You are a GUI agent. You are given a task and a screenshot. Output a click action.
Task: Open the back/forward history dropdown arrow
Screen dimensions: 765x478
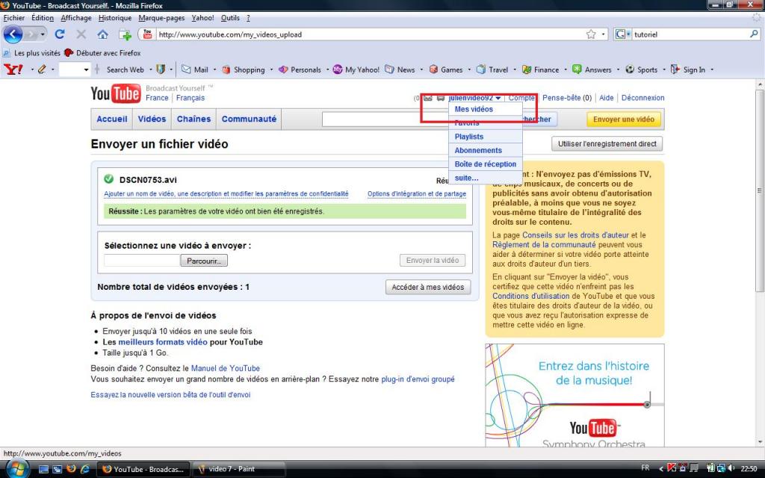[x=43, y=34]
